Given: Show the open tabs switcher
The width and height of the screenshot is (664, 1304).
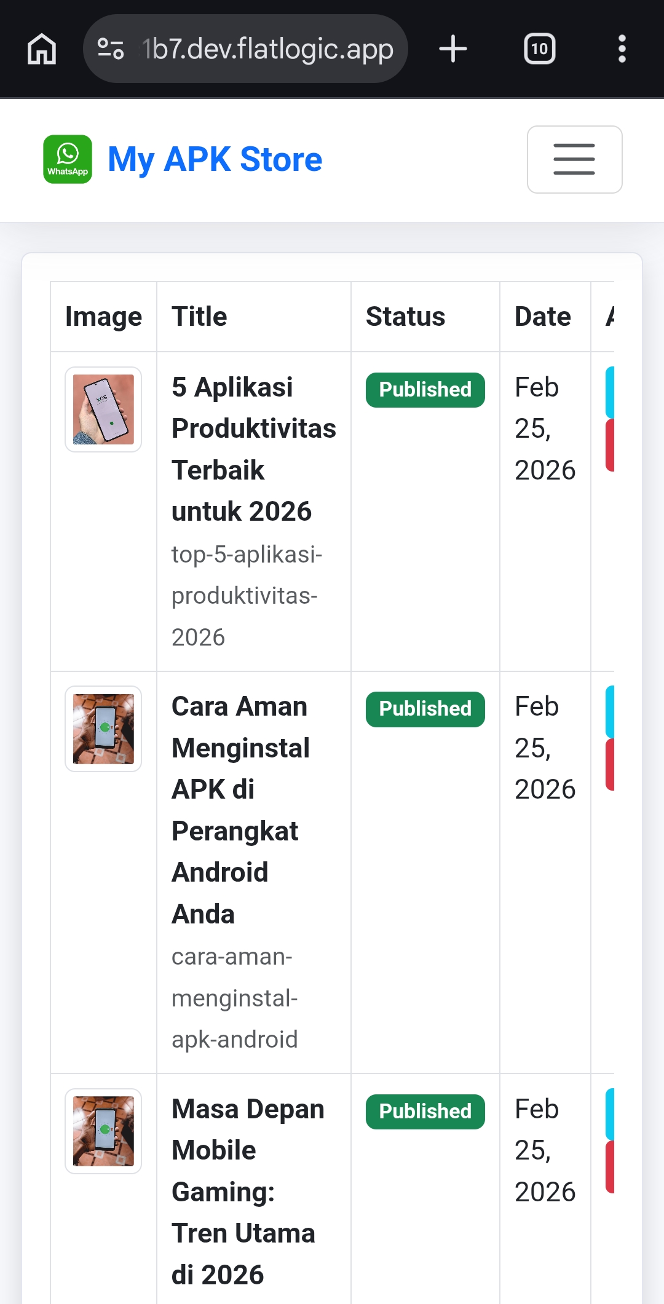Looking at the screenshot, I should tap(539, 49).
